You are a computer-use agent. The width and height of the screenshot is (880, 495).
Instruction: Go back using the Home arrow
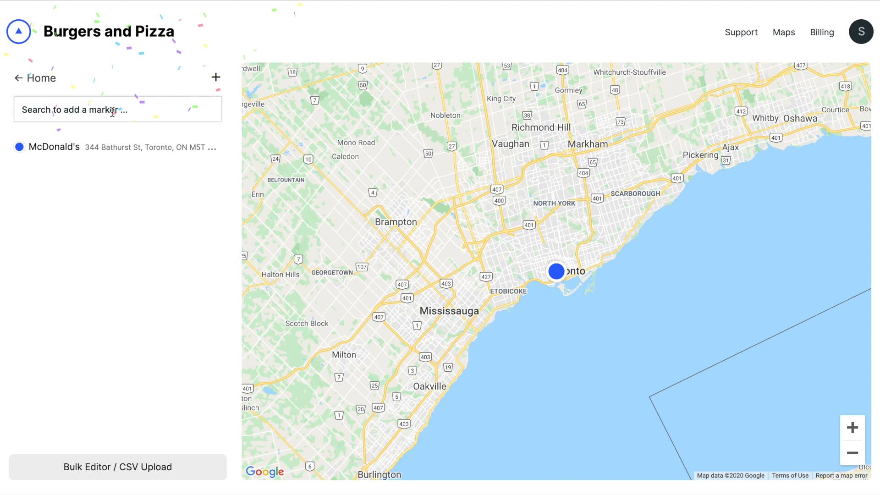point(18,78)
